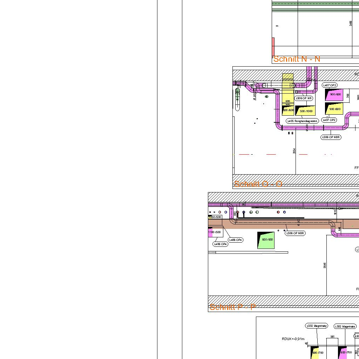Select the Schnitt P - P section label
359x359 pixels.
(232, 307)
